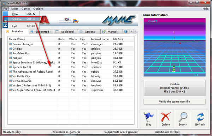The image size is (212, 136).
Task: Click the magnifier Search button
Action: pos(183,119)
